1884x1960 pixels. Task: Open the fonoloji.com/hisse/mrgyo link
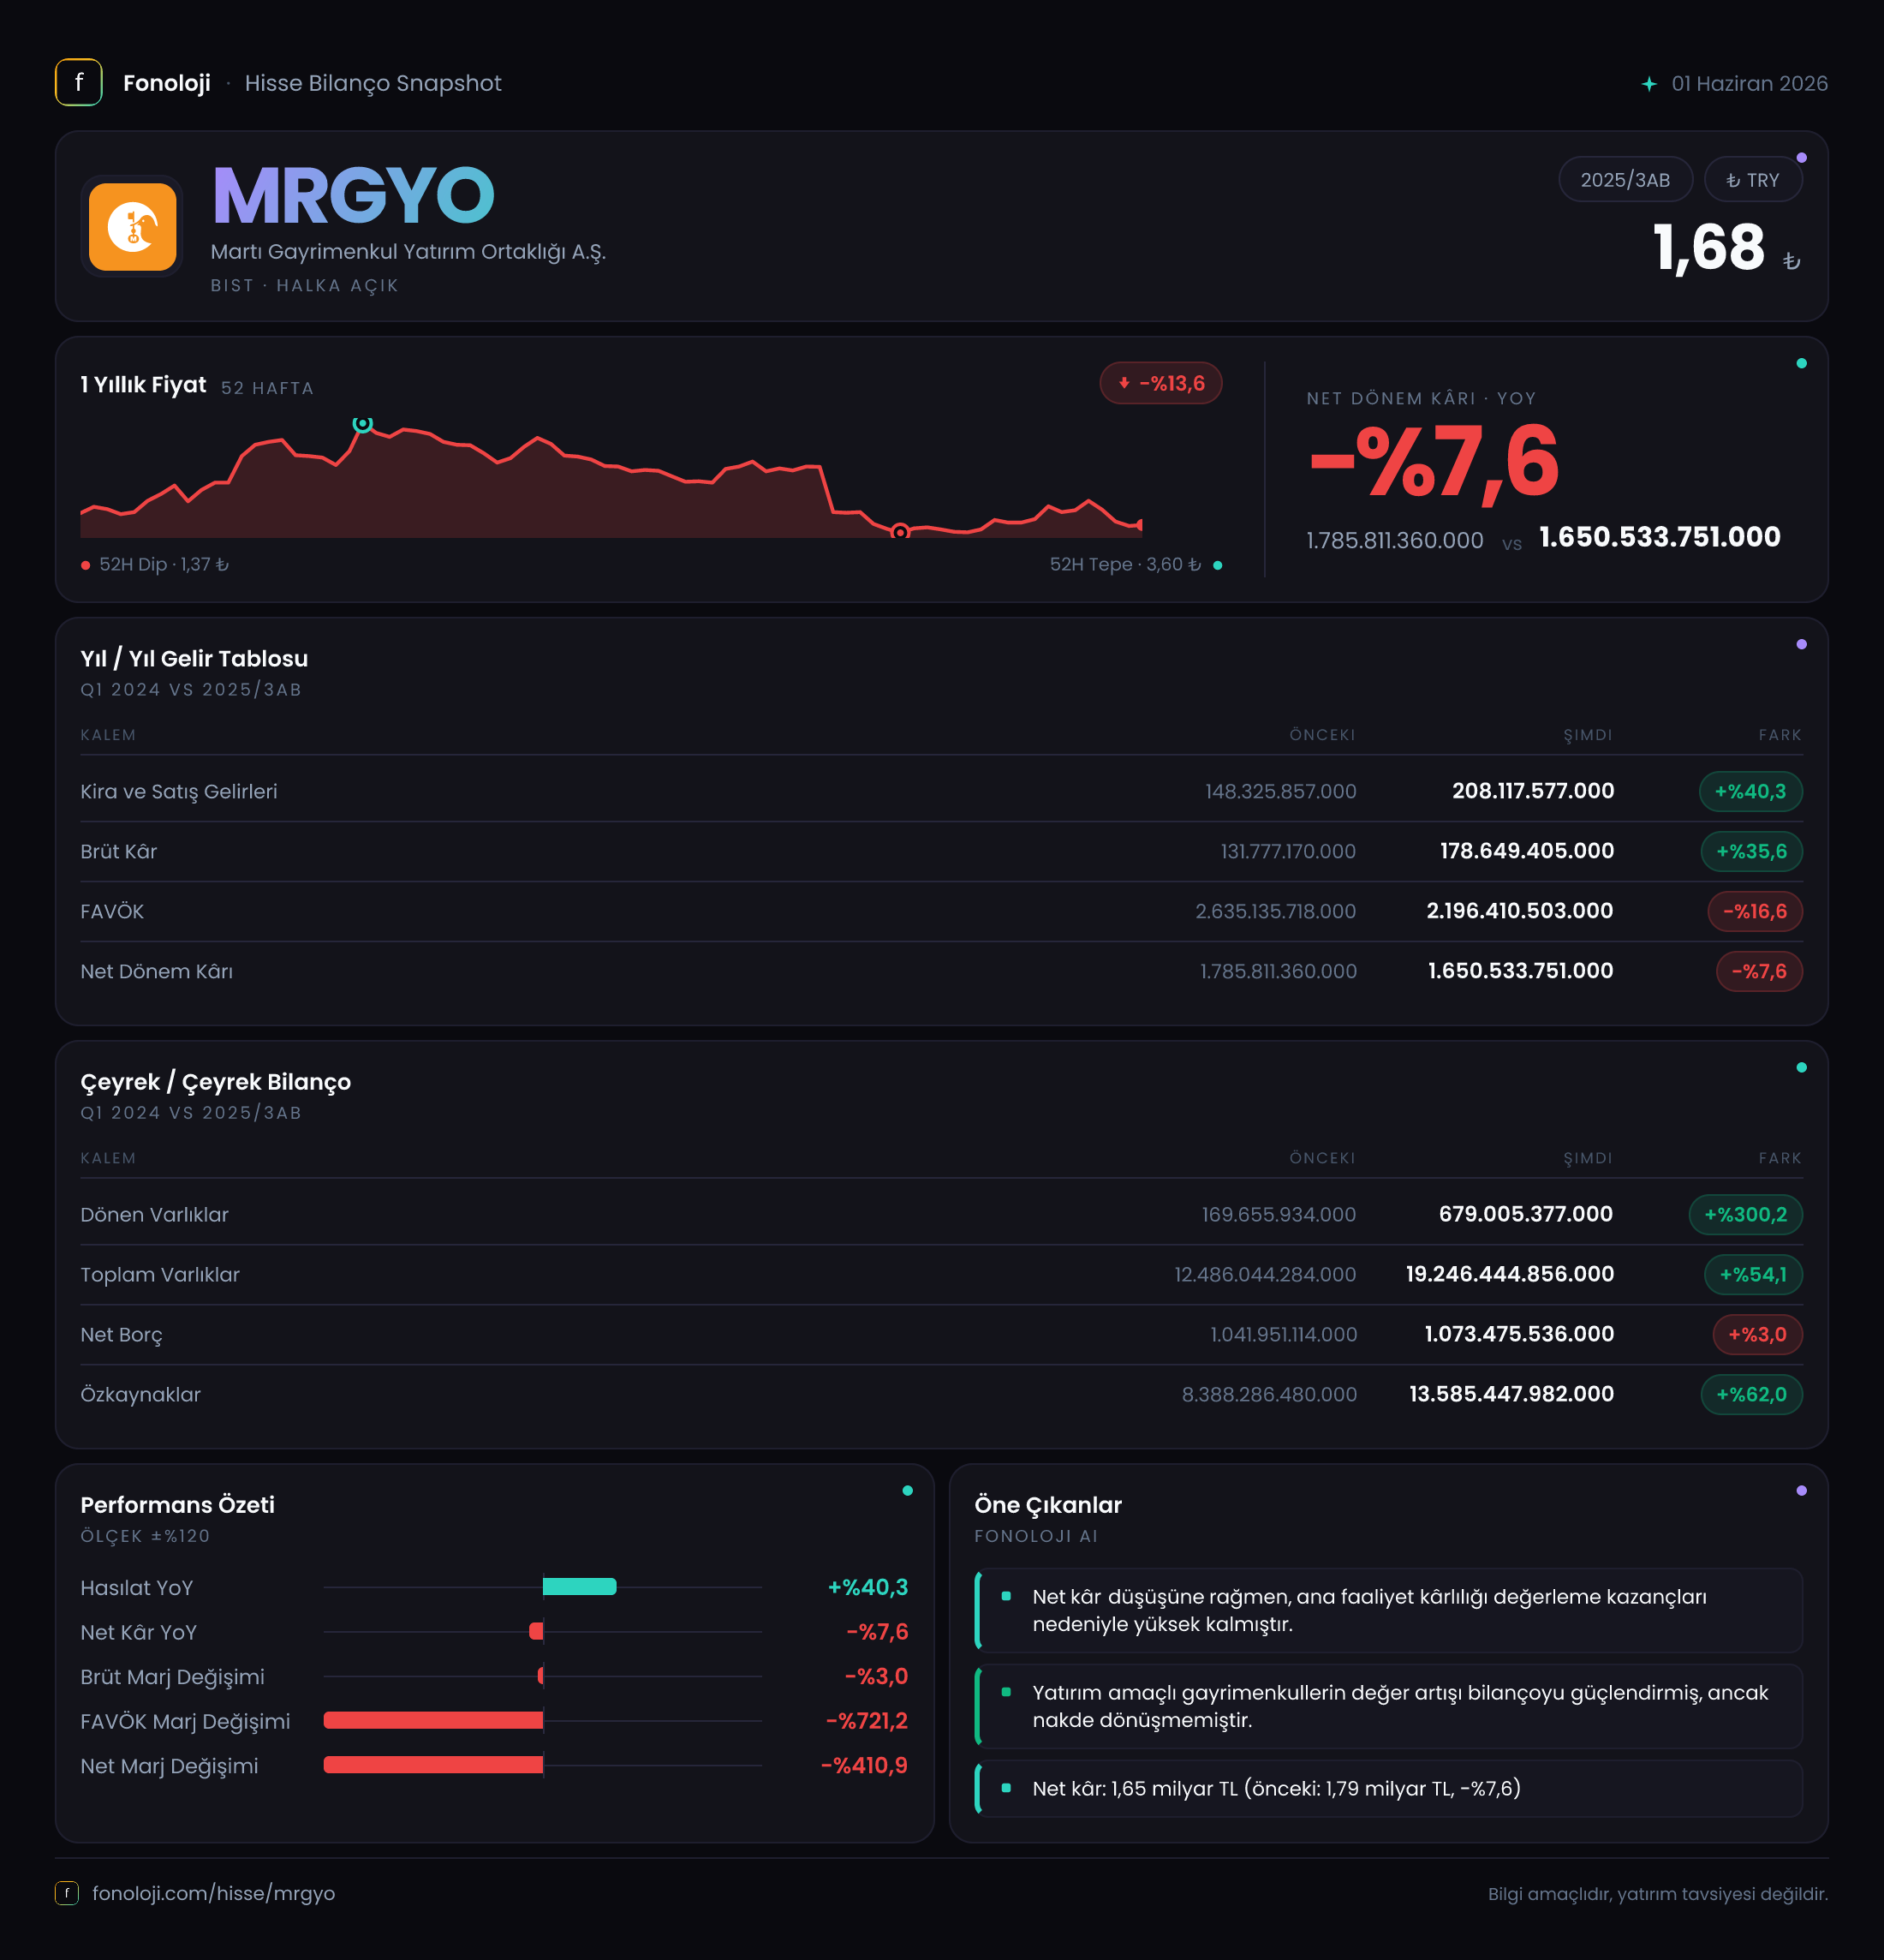(213, 1893)
